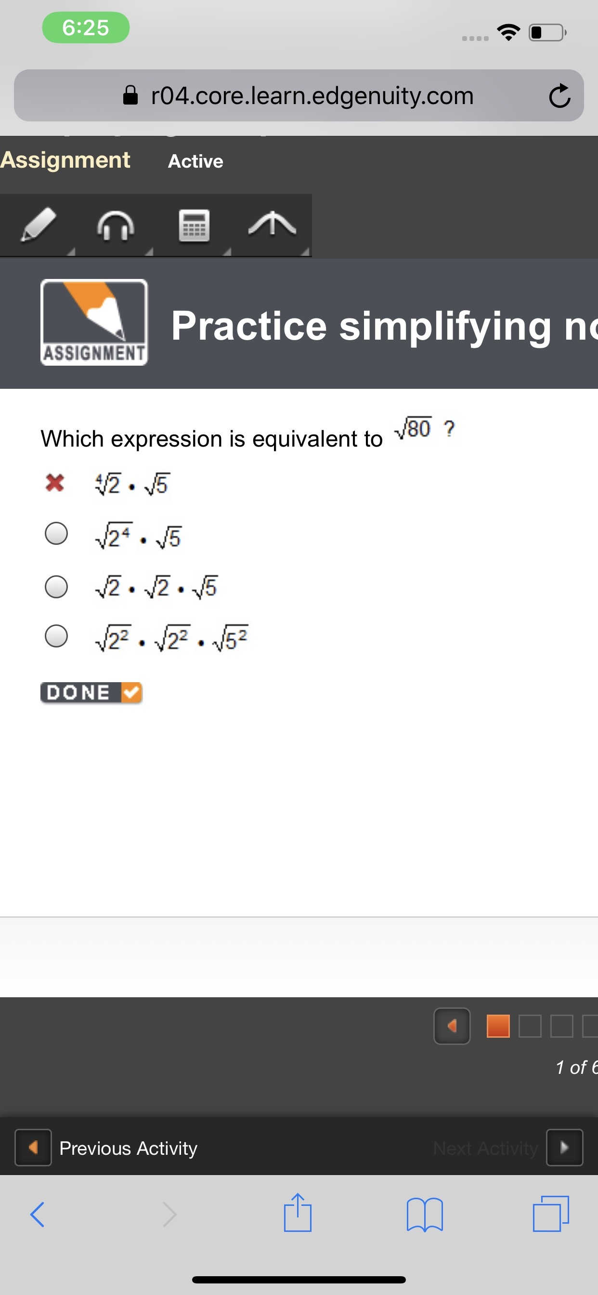Click the previous question arrow in pager

452,1026
